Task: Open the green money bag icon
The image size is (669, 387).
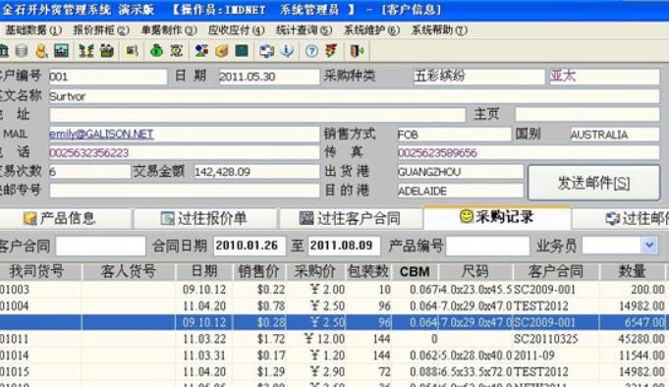Action: coord(156,51)
